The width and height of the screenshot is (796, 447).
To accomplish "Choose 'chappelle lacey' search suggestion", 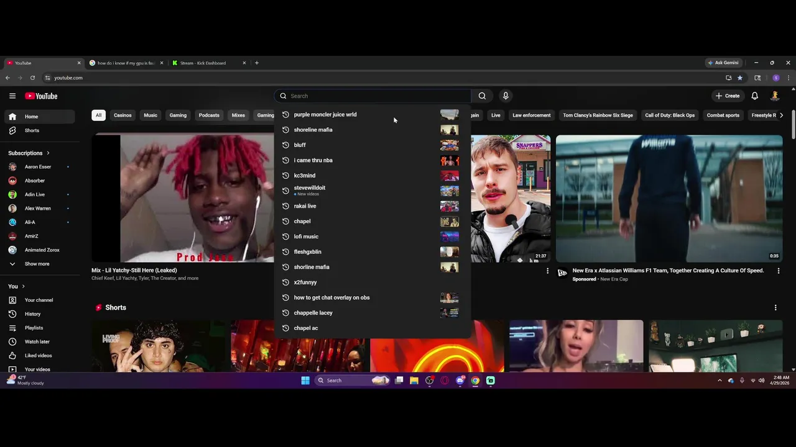I will point(372,313).
